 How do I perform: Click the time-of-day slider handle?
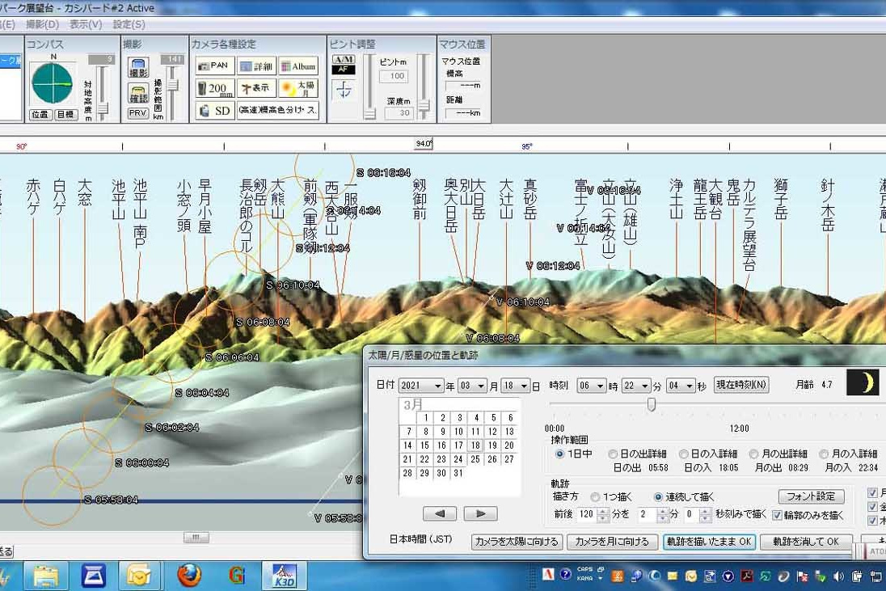pos(652,404)
